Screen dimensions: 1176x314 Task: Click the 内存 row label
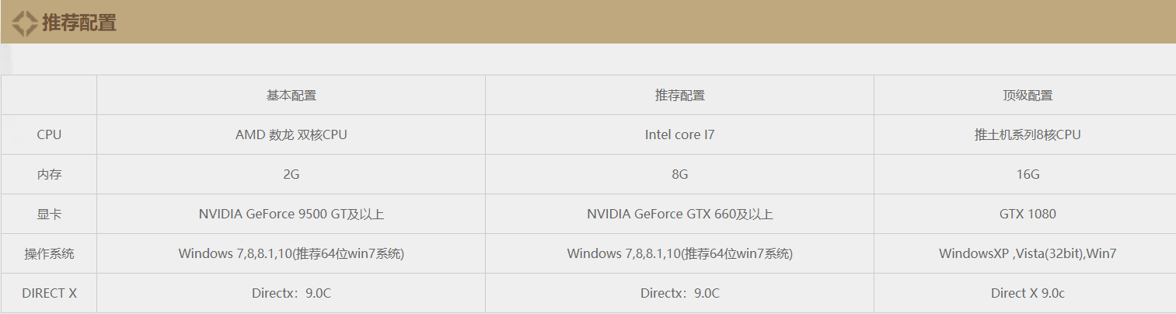pos(49,174)
